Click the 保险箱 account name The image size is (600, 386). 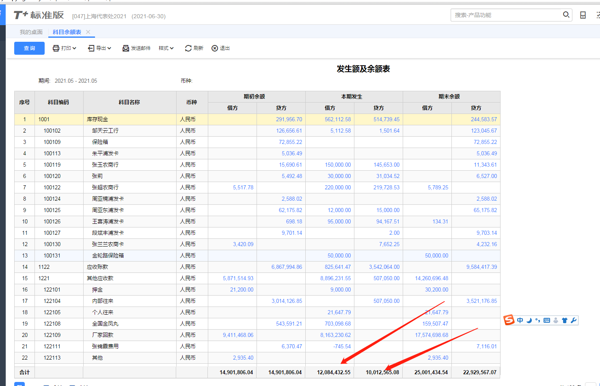click(100, 142)
